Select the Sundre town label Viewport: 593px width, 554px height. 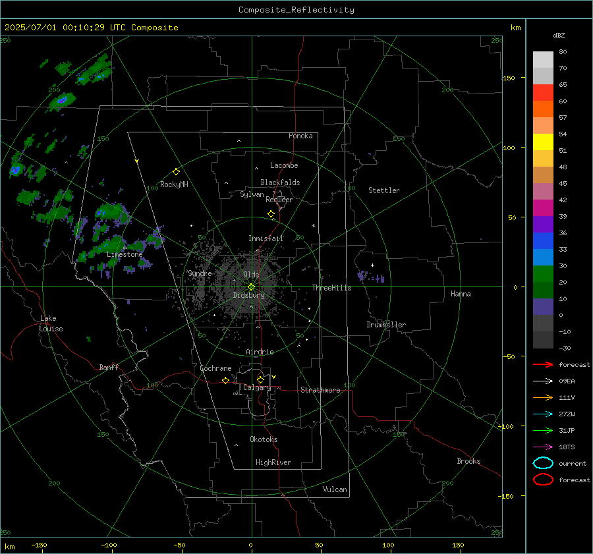200,273
